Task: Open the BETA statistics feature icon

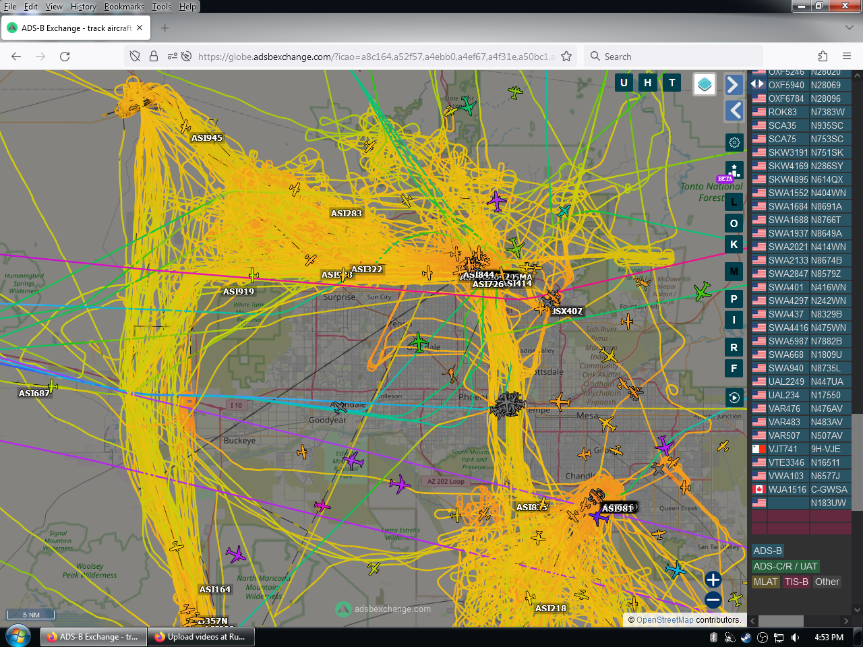Action: (734, 171)
